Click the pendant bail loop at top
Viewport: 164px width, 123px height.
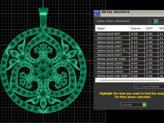pyautogui.click(x=43, y=17)
